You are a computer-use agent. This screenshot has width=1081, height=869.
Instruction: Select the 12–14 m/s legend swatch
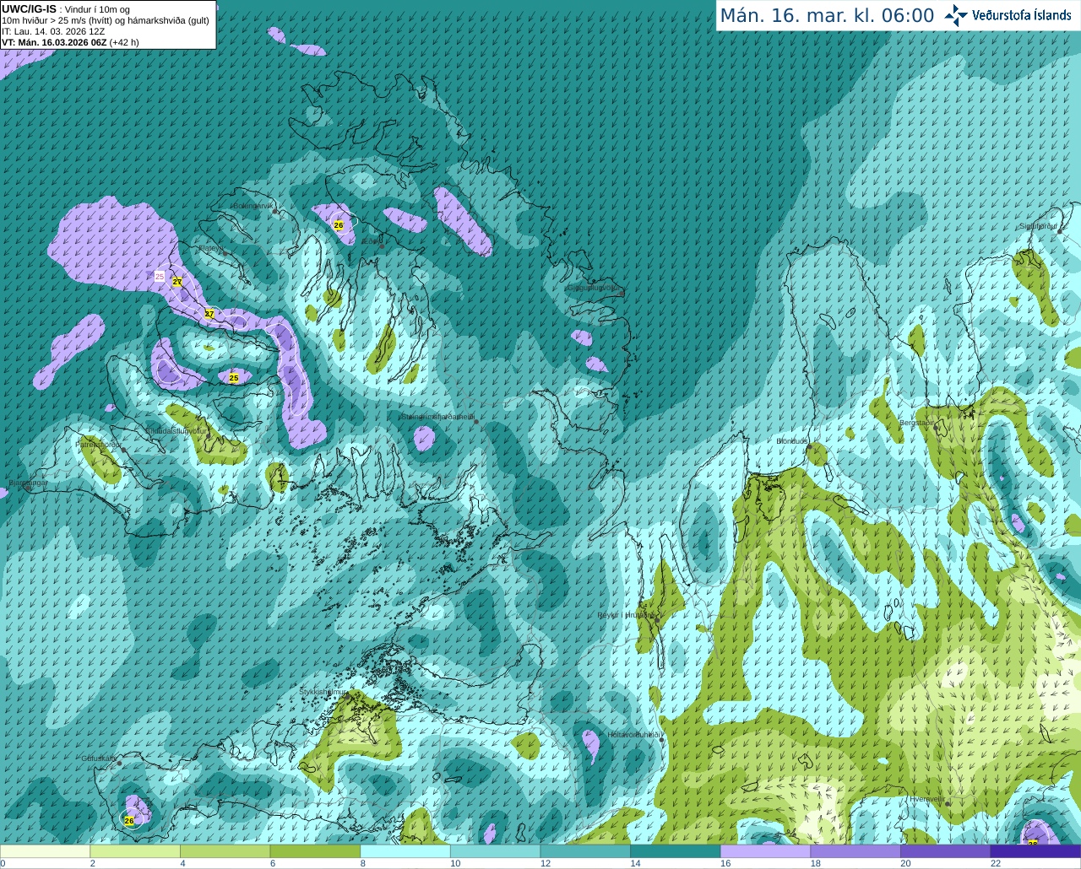click(x=585, y=850)
